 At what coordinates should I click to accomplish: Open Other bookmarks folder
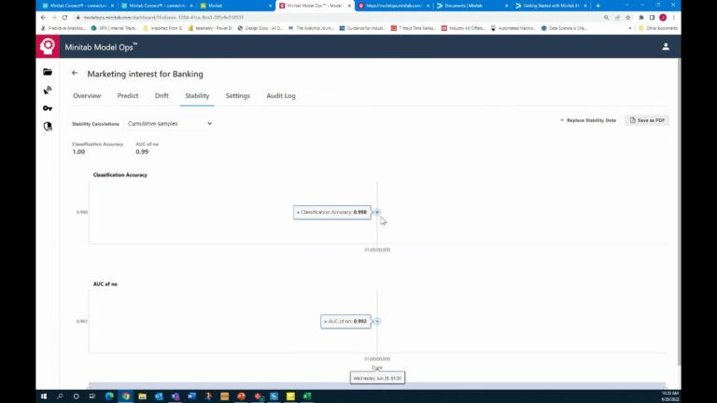[x=658, y=28]
